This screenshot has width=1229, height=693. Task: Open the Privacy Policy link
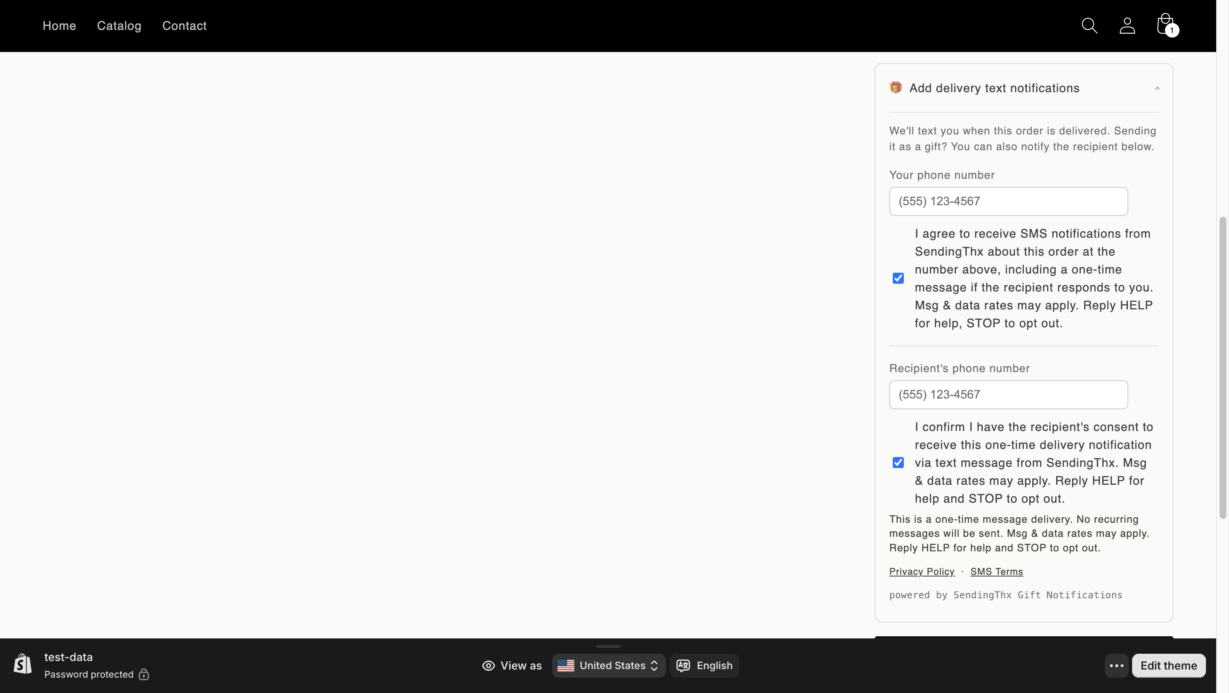click(x=922, y=571)
